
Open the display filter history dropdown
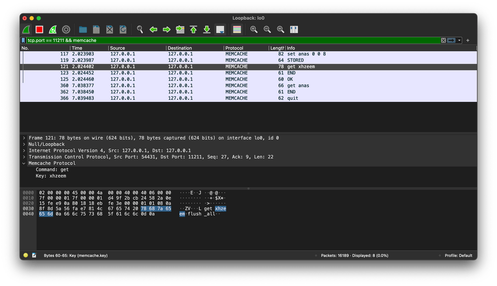coord(459,41)
